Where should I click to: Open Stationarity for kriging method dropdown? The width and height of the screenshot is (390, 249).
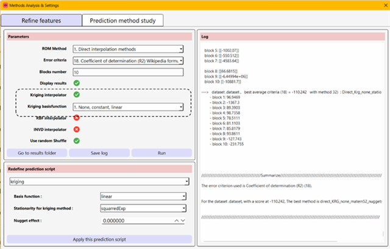[x=143, y=208]
